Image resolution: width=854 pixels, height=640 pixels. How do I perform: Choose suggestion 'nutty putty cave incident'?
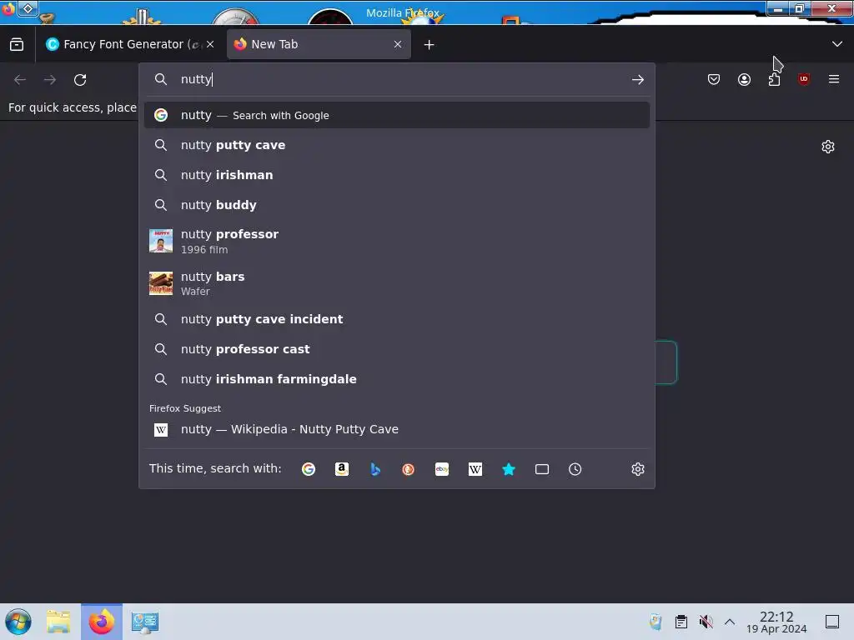point(396,319)
